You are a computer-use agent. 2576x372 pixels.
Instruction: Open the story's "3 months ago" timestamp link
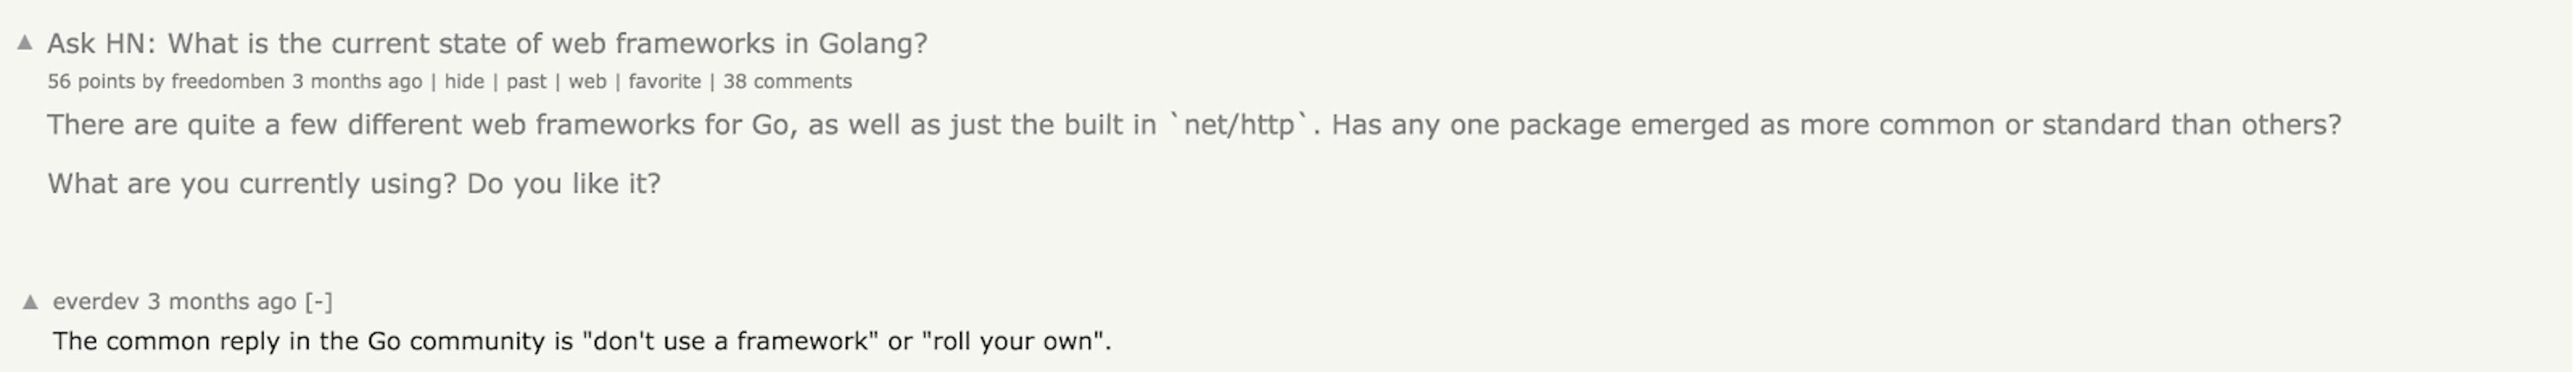[x=357, y=82]
